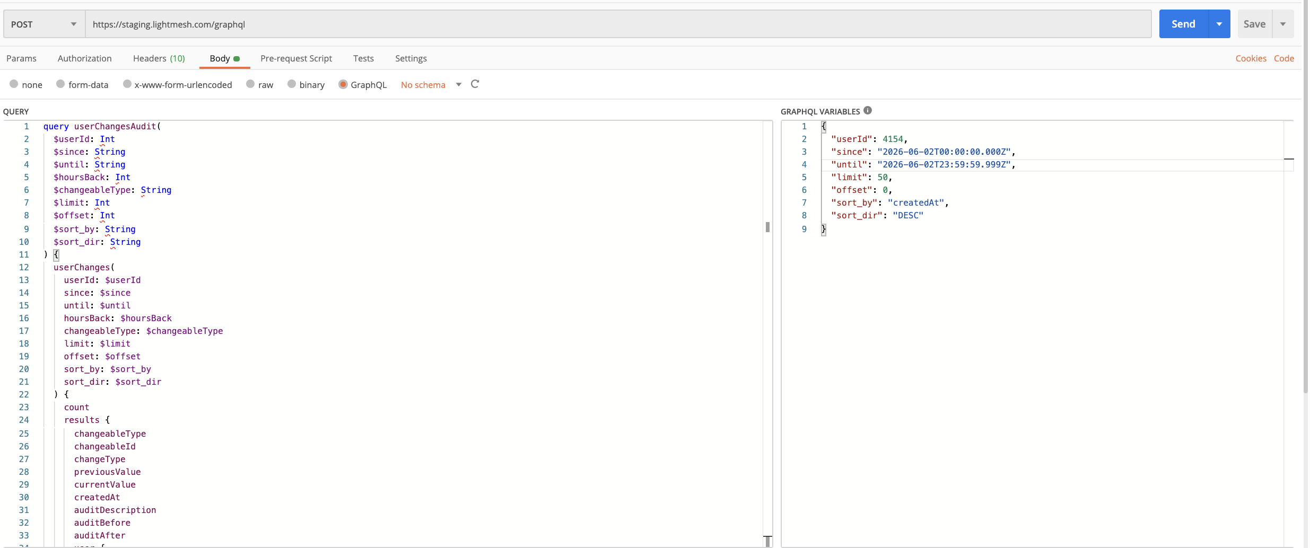Click 'changeableType: $changeableType' argument line
1310x548 pixels.
pyautogui.click(x=143, y=331)
